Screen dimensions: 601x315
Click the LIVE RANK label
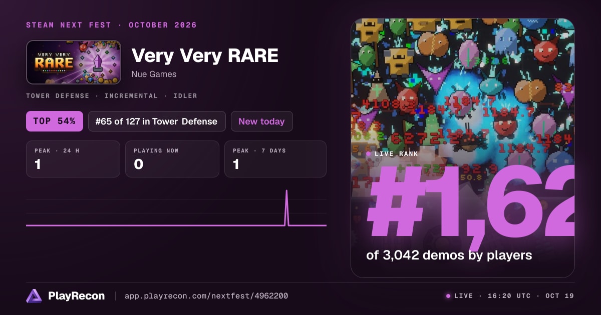coord(396,154)
